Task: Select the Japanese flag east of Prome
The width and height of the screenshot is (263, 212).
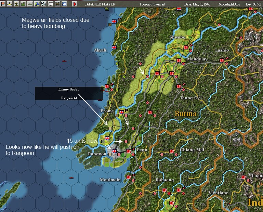Action: pyautogui.click(x=150, y=112)
